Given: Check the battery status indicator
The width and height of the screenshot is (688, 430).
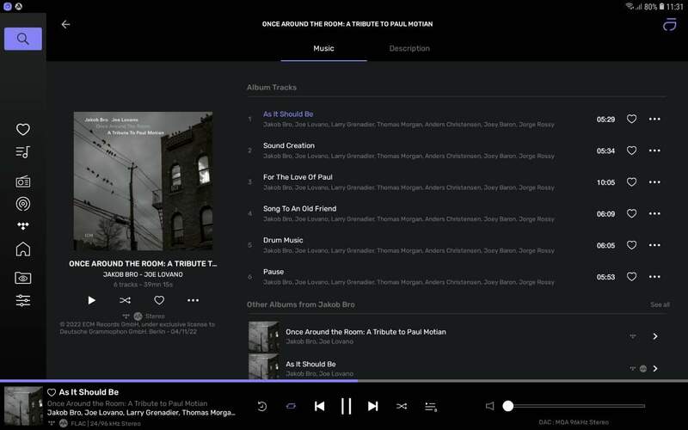Looking at the screenshot, I should point(661,7).
